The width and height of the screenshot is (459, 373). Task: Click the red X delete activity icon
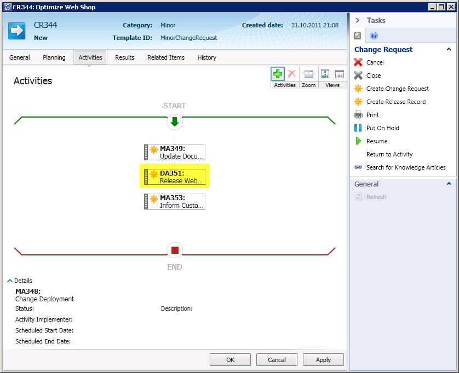pyautogui.click(x=292, y=74)
